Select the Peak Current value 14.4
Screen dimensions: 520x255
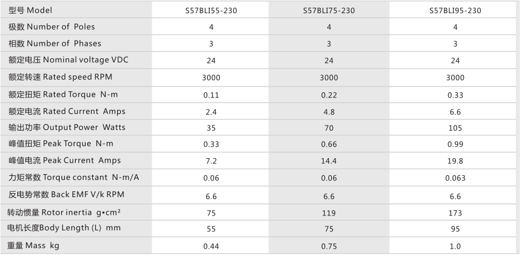point(329,161)
